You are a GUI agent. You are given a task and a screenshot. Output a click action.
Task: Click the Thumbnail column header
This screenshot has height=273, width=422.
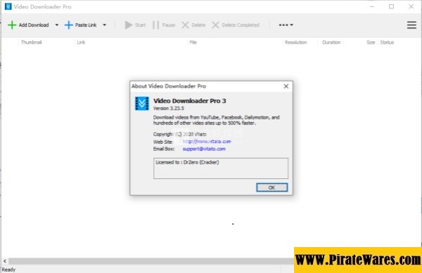pyautogui.click(x=31, y=42)
